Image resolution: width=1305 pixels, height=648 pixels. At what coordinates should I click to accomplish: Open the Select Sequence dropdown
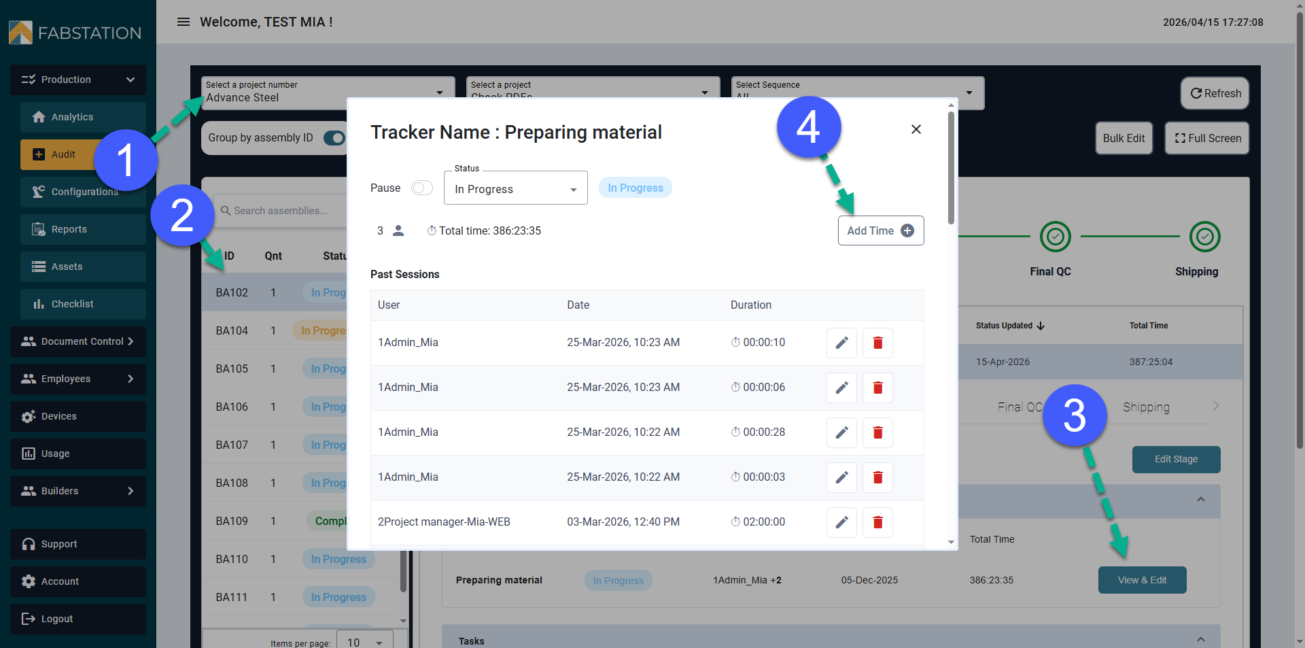tap(856, 93)
